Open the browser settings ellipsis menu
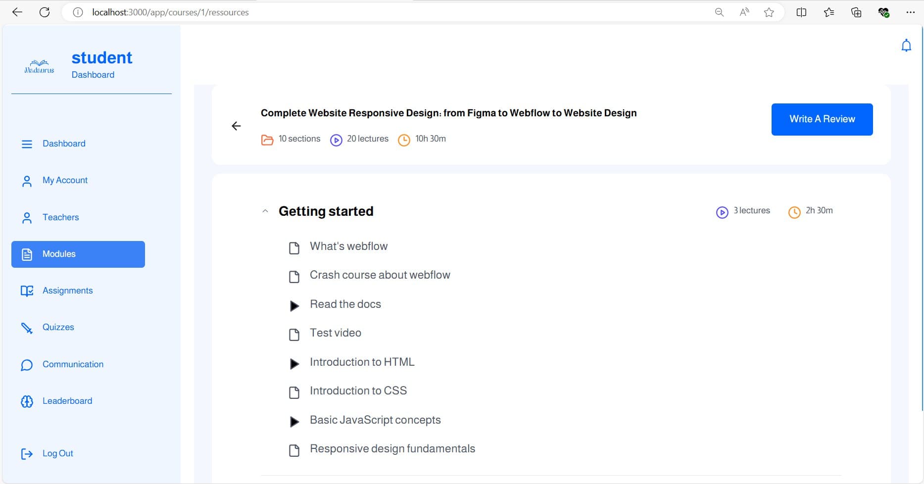The width and height of the screenshot is (924, 484). [x=910, y=12]
